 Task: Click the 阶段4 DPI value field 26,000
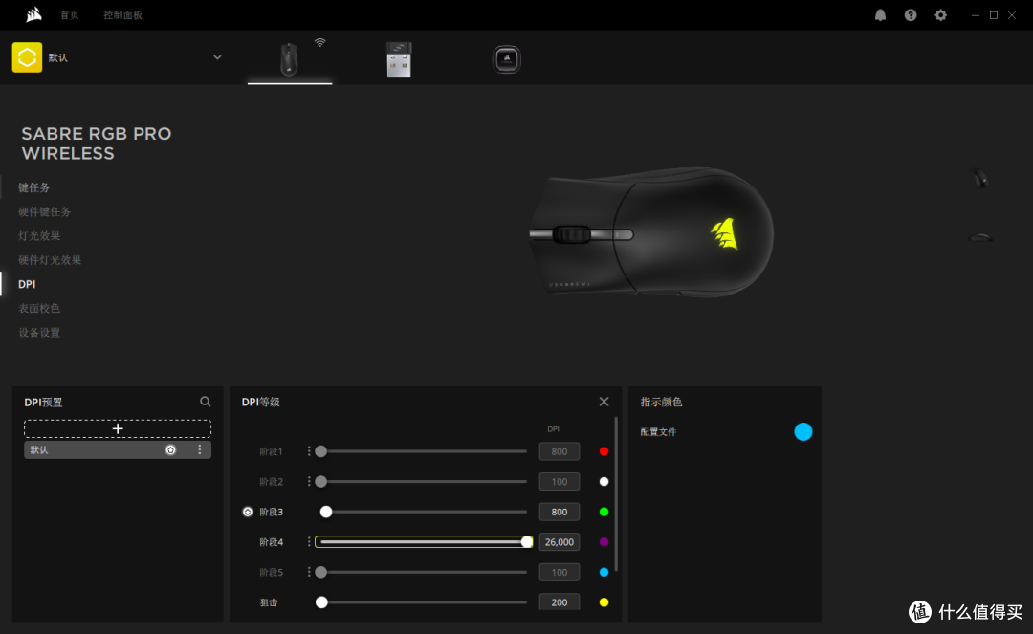coord(560,542)
